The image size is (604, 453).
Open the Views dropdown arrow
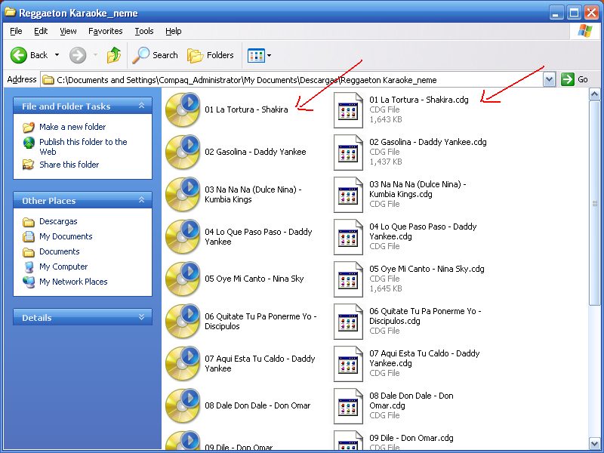270,55
